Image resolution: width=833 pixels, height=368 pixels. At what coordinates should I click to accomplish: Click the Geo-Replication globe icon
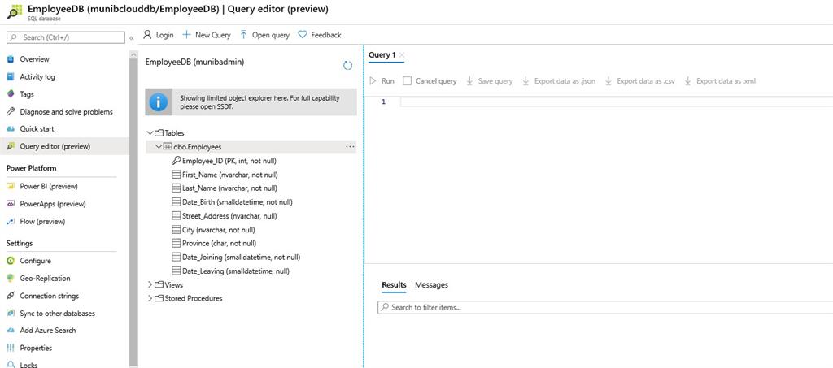pyautogui.click(x=10, y=279)
